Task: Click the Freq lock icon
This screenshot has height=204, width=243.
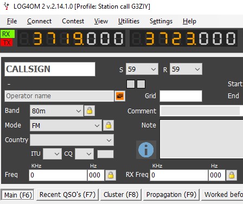Action: click(111, 175)
